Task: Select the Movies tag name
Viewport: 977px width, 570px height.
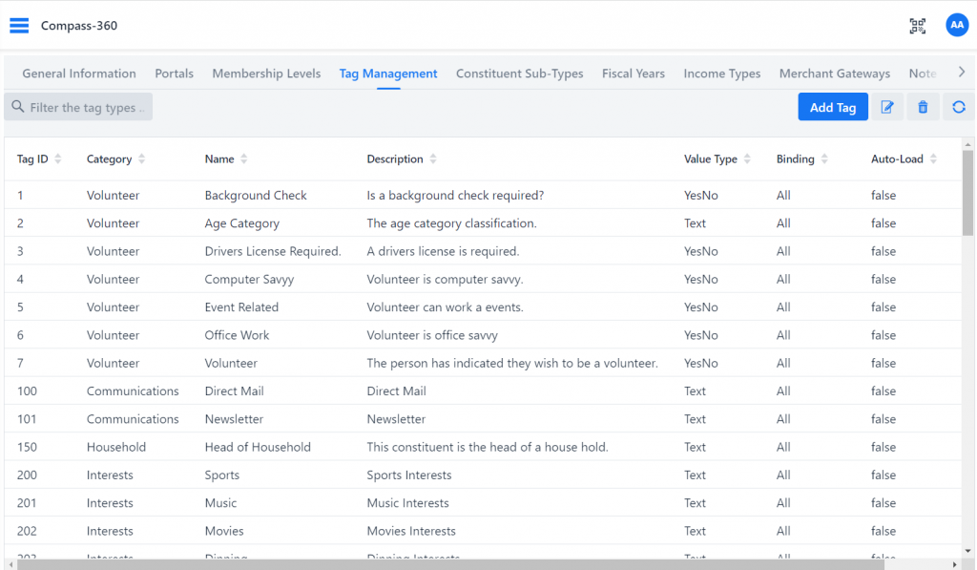Action: click(x=223, y=531)
